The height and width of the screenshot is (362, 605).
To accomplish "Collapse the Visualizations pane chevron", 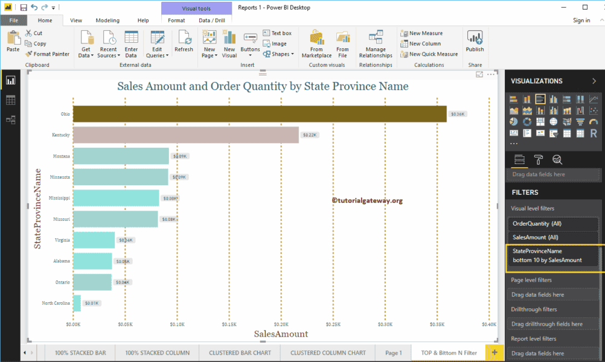I will point(594,81).
